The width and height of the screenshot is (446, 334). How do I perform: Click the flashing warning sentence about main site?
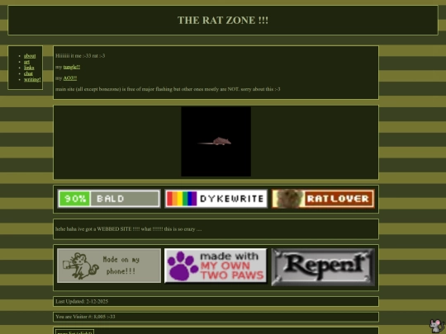coord(168,89)
